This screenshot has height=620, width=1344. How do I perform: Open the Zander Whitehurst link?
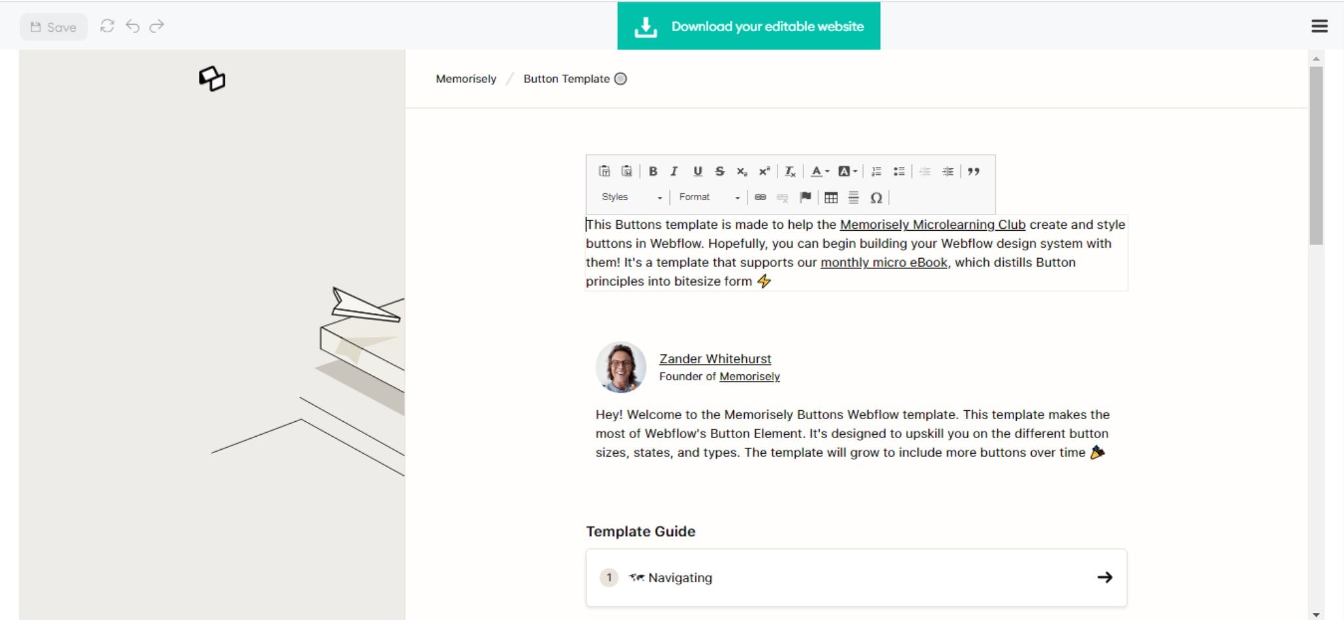tap(715, 359)
